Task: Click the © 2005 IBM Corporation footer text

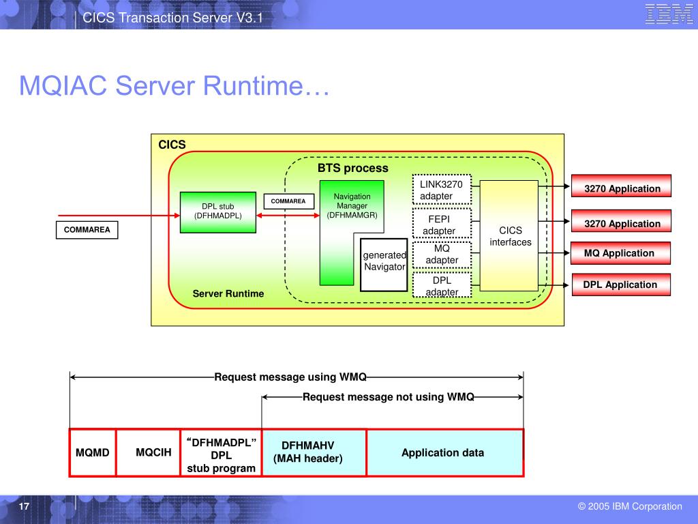Action: coord(630,507)
